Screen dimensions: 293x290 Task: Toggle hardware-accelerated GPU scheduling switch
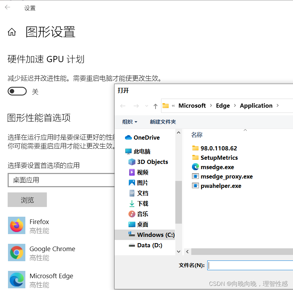[x=17, y=91]
